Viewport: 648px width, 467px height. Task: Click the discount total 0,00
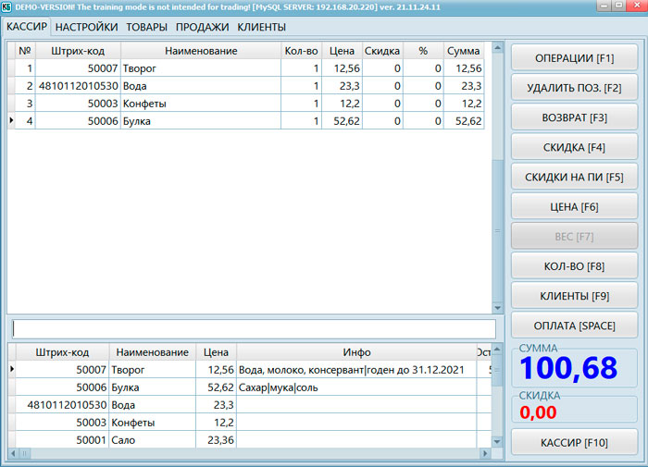(x=538, y=412)
